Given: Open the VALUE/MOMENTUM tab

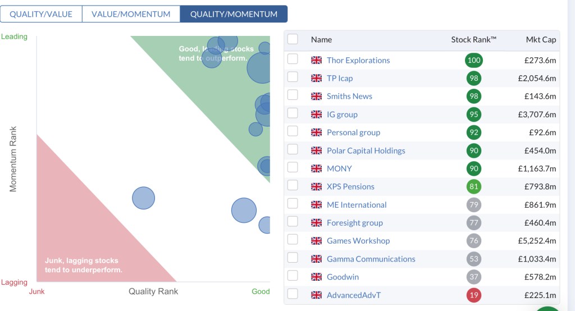Looking at the screenshot, I should pos(131,14).
